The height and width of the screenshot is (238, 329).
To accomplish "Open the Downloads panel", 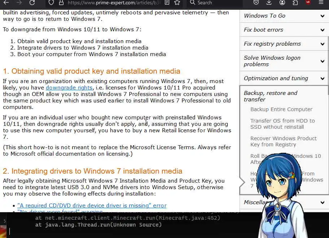I will (269, 3).
